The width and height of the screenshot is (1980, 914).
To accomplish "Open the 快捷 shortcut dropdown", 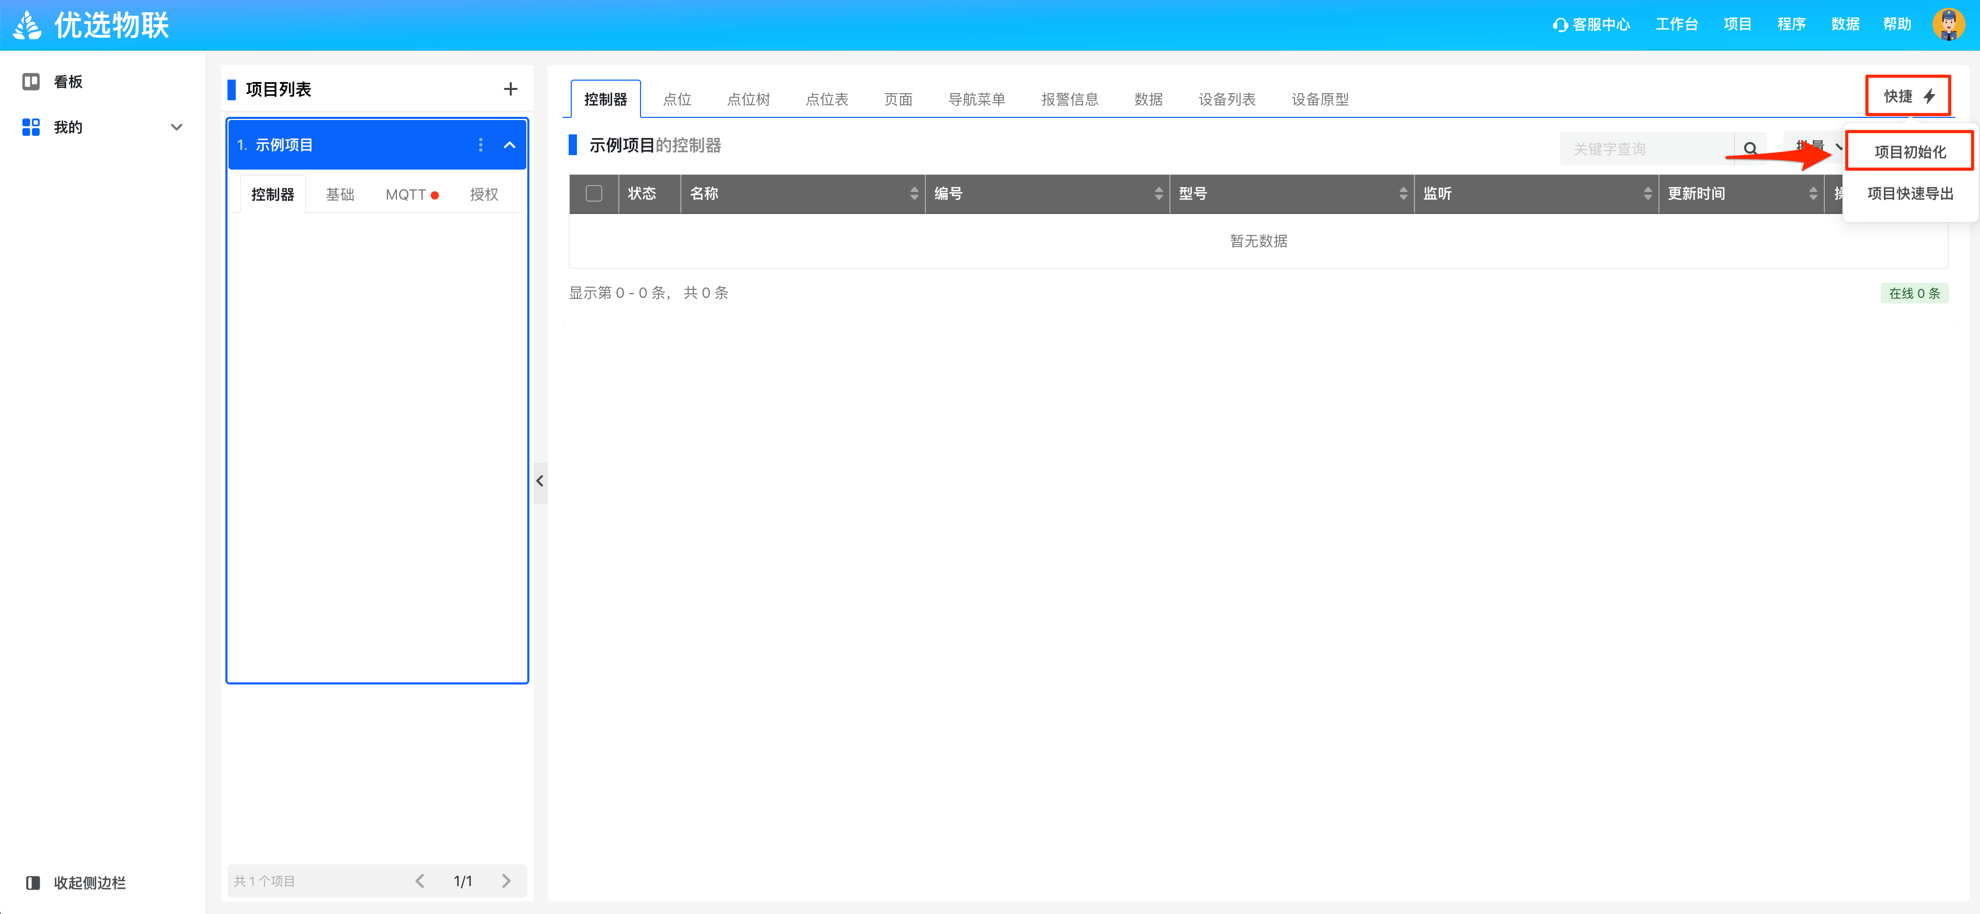I will click(1909, 96).
